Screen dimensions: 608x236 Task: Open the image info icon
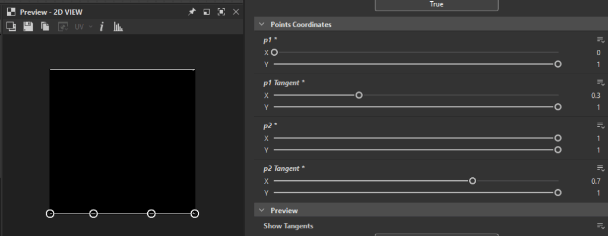pos(102,26)
